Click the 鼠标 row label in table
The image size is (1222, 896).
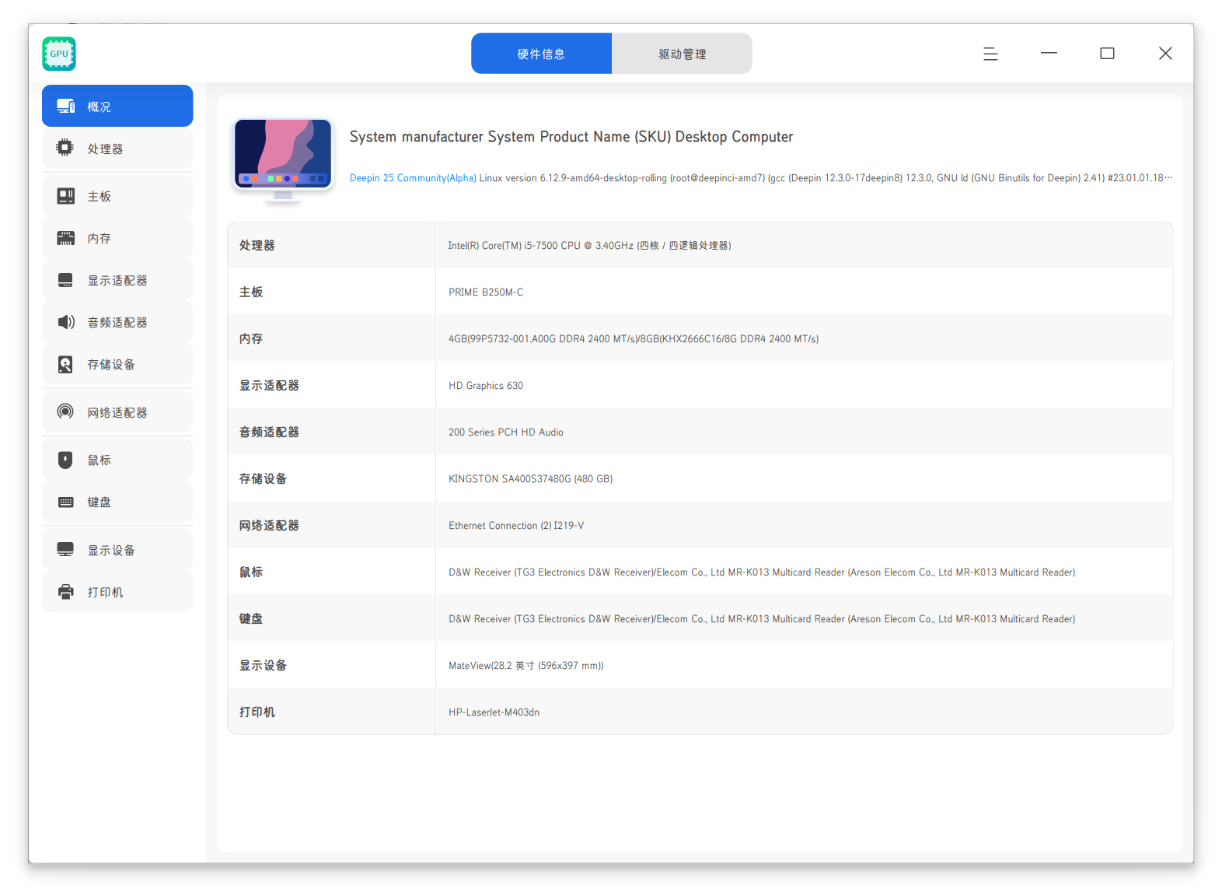[x=251, y=572]
